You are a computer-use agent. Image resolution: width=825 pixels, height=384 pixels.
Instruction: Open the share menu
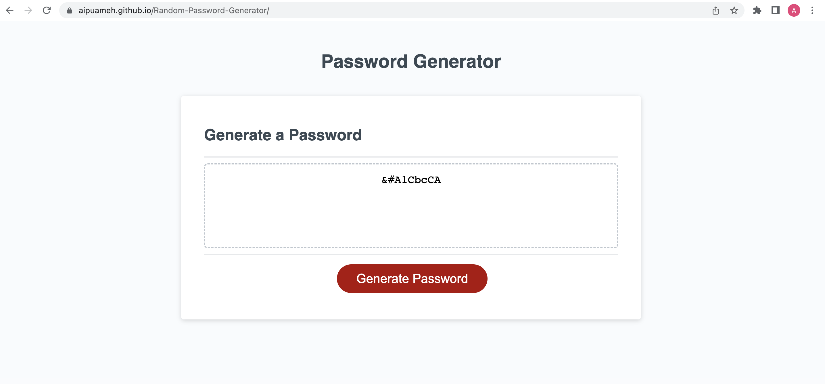(715, 10)
